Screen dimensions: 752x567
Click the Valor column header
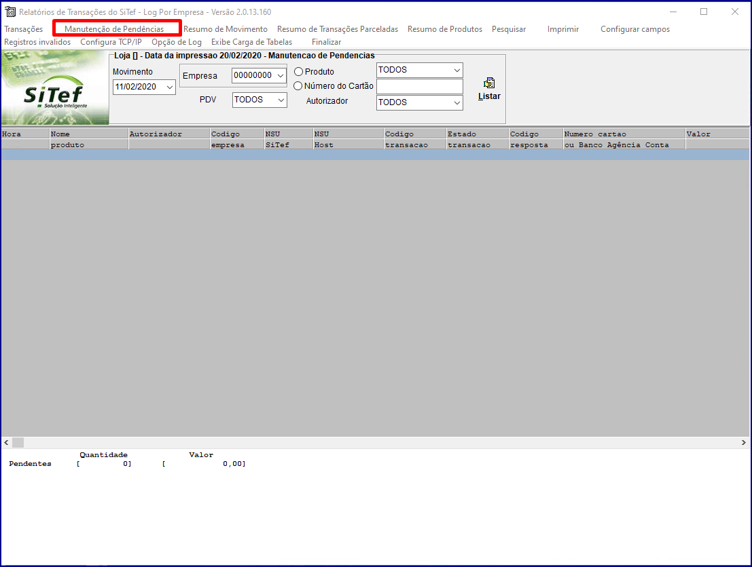pos(717,139)
